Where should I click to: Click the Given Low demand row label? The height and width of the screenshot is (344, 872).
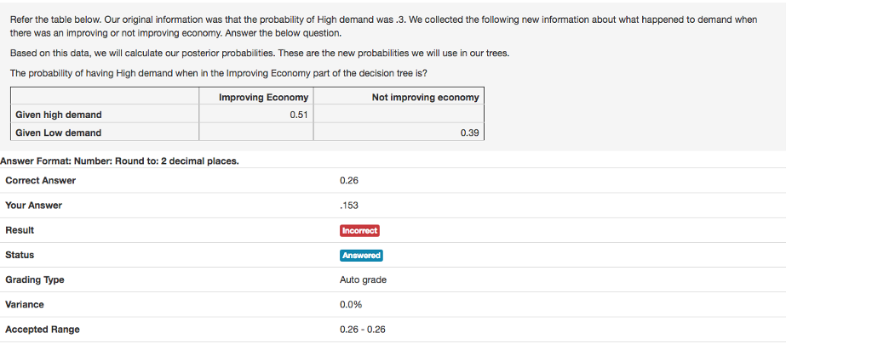(x=58, y=133)
